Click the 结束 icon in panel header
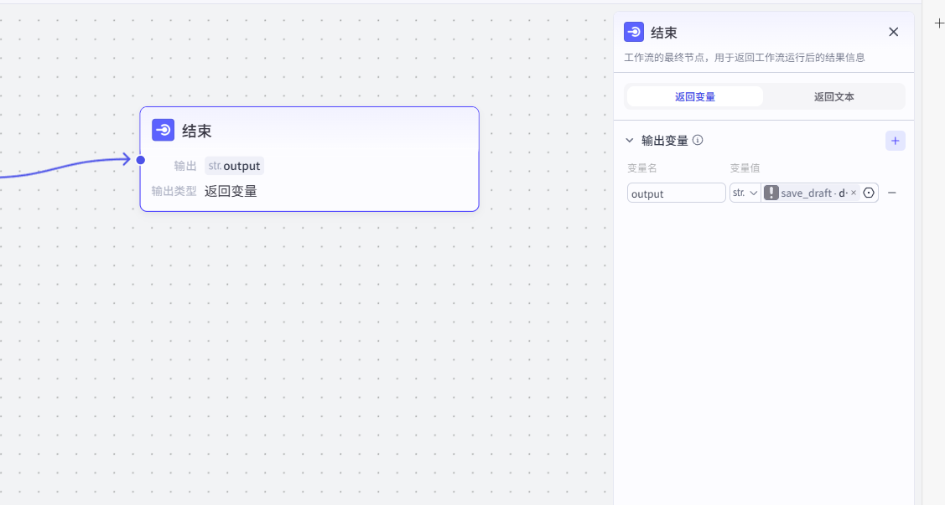 coord(634,32)
